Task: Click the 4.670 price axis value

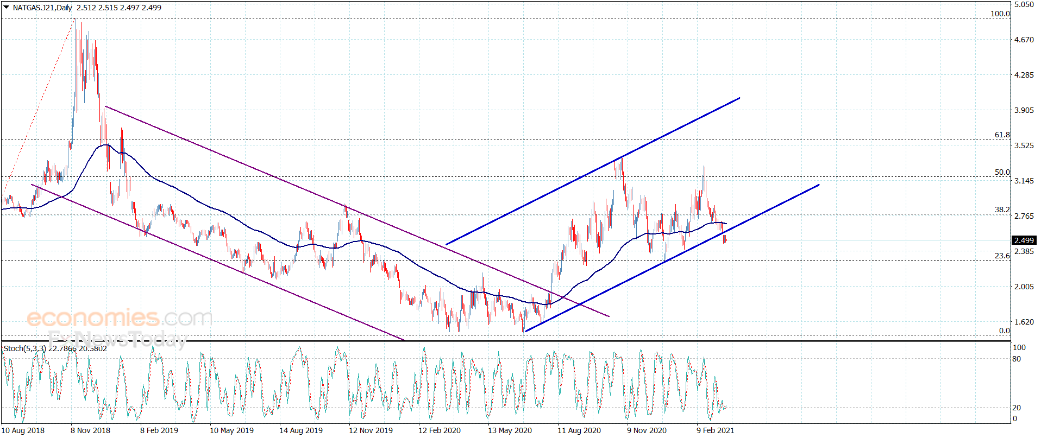Action: point(1024,40)
